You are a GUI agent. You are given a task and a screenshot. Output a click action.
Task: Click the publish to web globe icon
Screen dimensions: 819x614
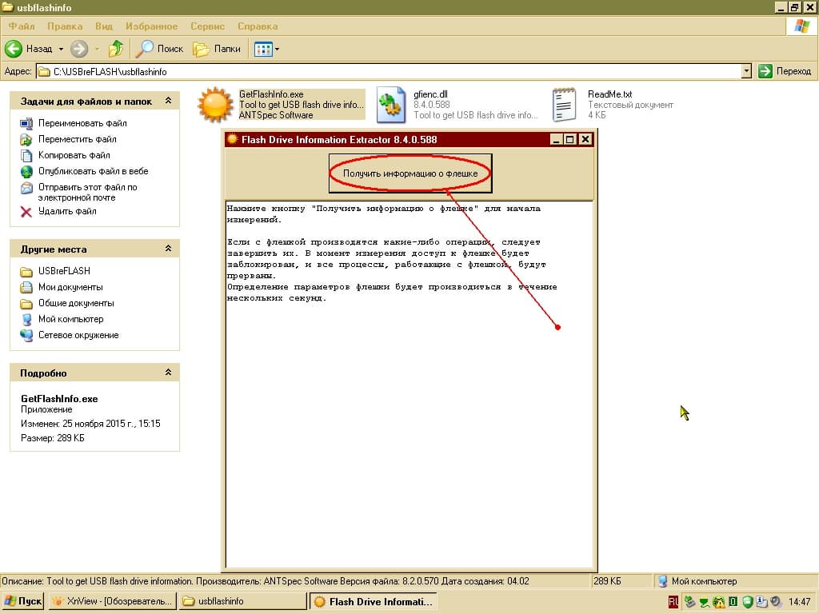26,171
